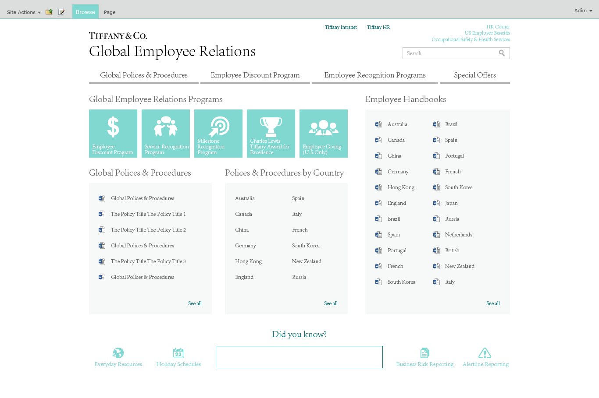The width and height of the screenshot is (599, 398).
Task: Open Special Offers nav menu
Action: click(x=475, y=75)
